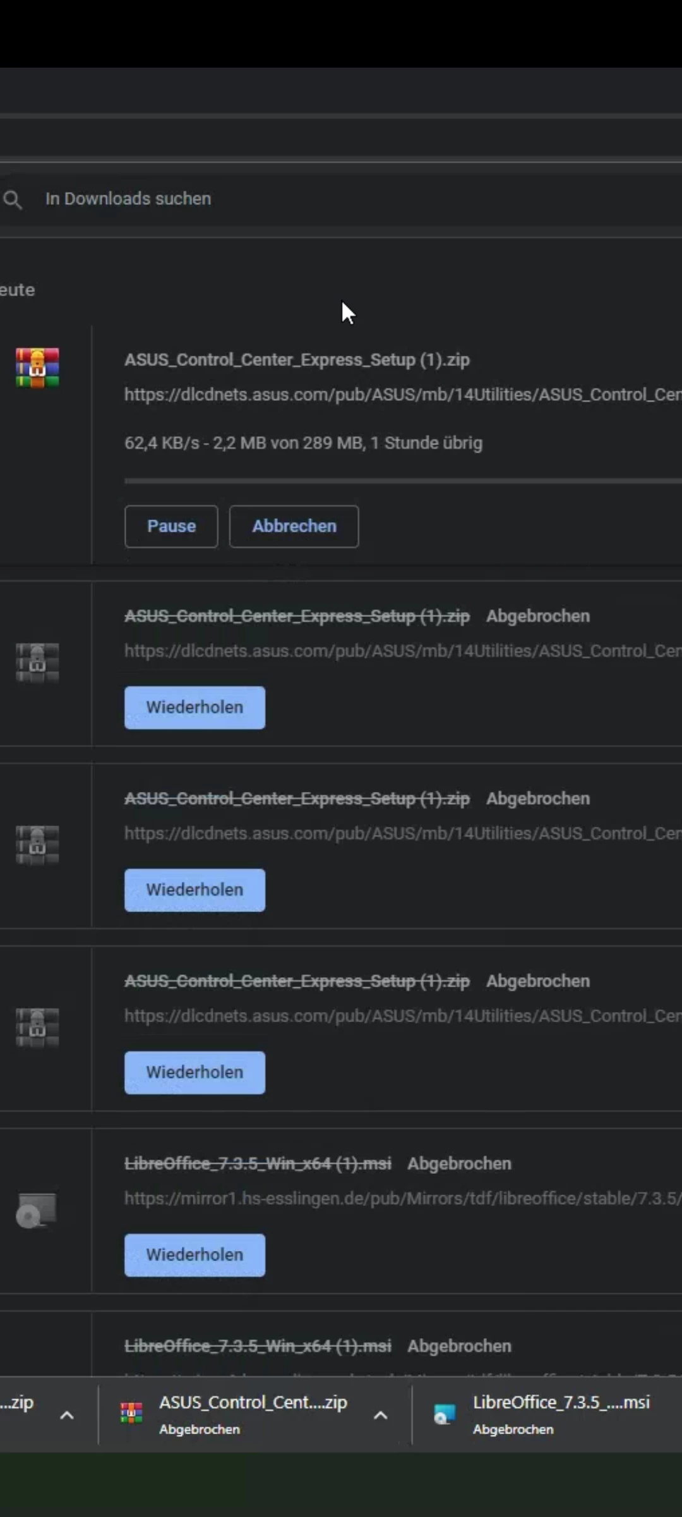
Task: Open the active ASUS_Control_Center_Express_Setup (1).zip file name link
Action: pos(297,360)
